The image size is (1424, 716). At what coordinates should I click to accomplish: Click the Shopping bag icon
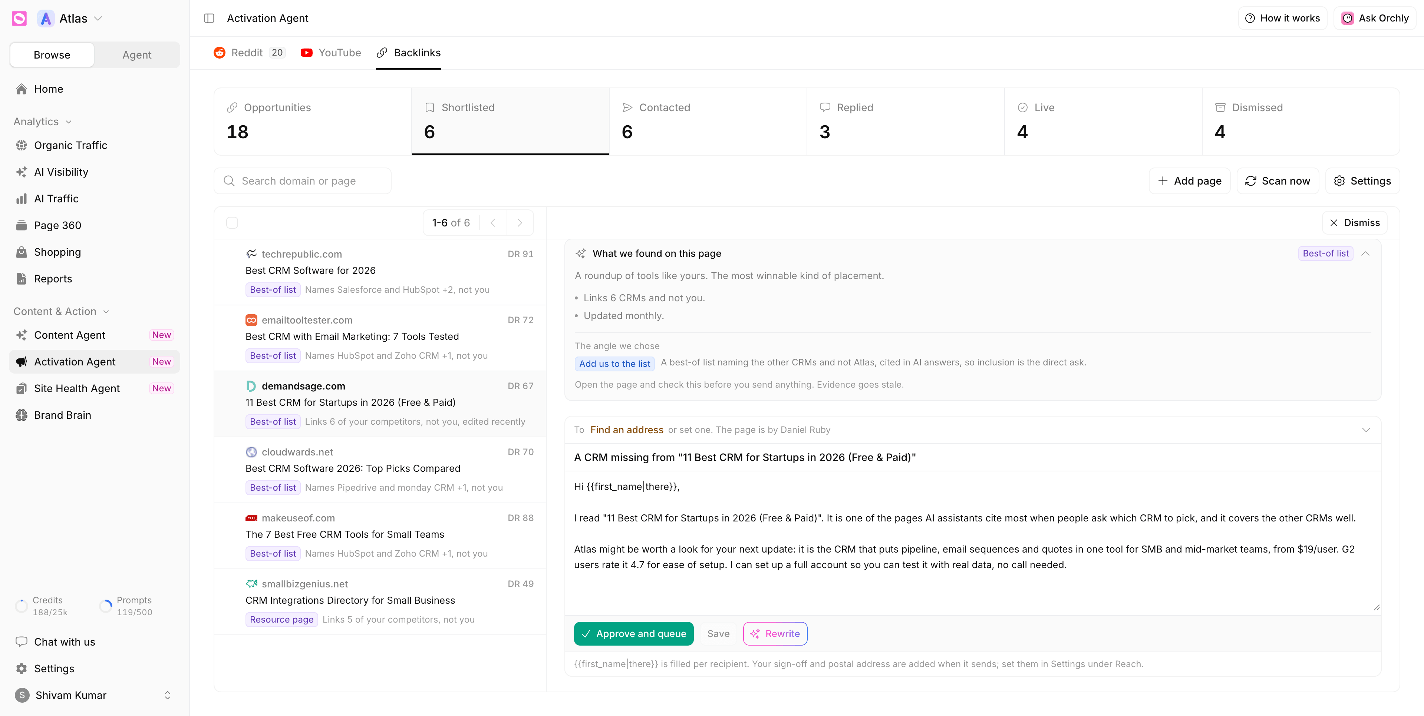22,252
